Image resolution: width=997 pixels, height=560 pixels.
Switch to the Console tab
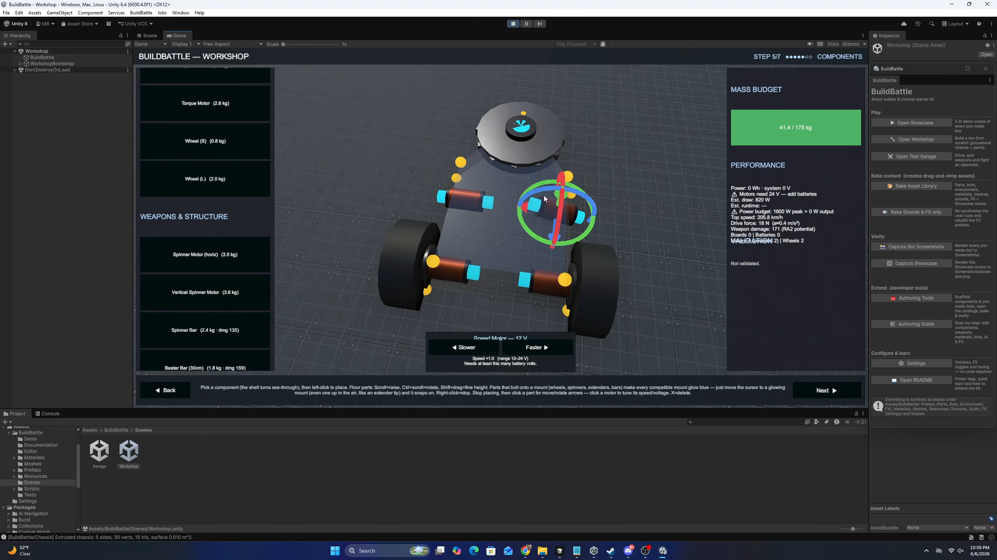(48, 413)
